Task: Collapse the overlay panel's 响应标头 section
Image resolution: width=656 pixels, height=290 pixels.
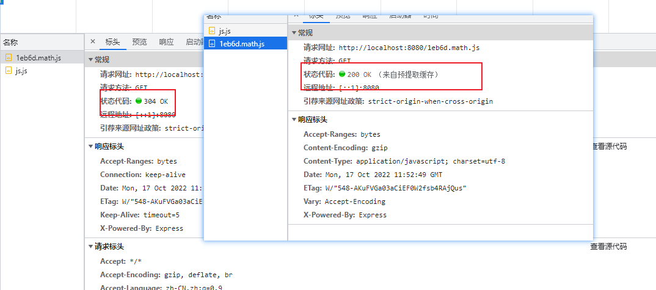Action: tap(293, 120)
